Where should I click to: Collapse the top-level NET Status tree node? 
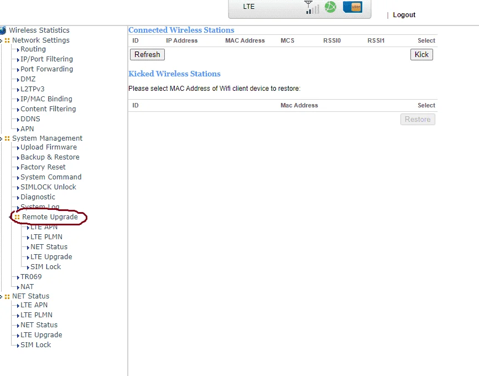[1, 296]
